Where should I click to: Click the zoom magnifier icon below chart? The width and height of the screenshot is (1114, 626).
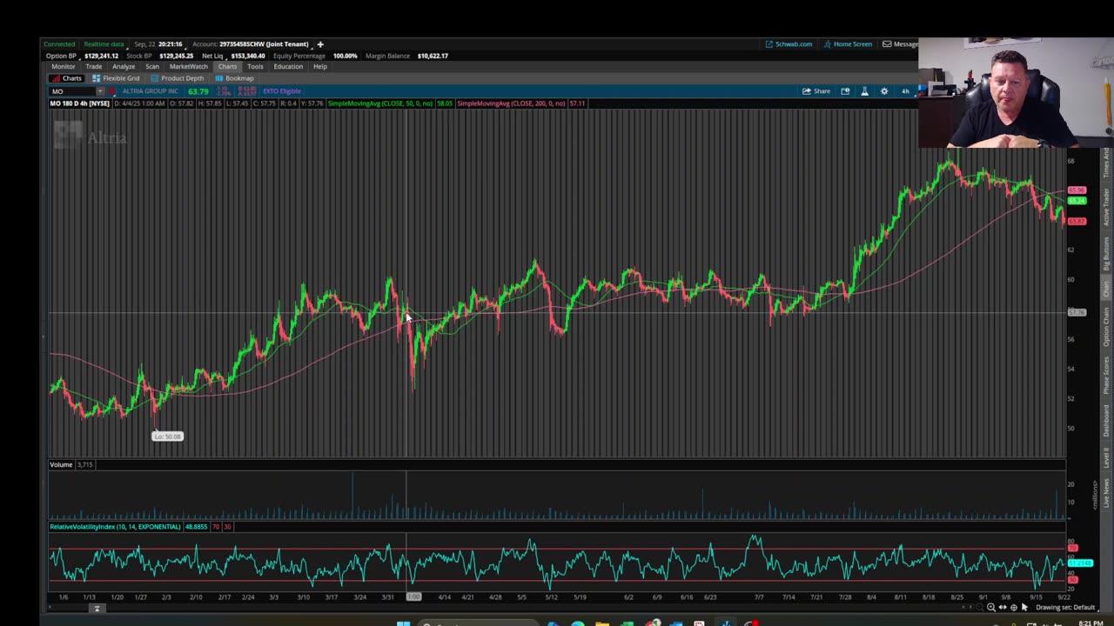point(990,608)
